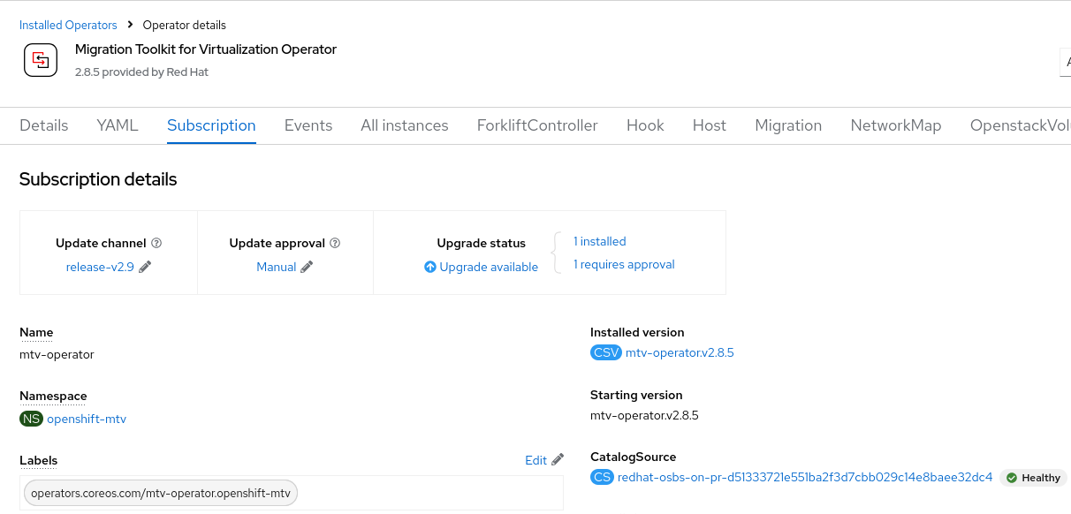Open the mtv-operator.v2.8.5 installed version link

pos(680,352)
